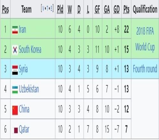
Task: Follow the Fourth round link
Action: tap(145, 69)
